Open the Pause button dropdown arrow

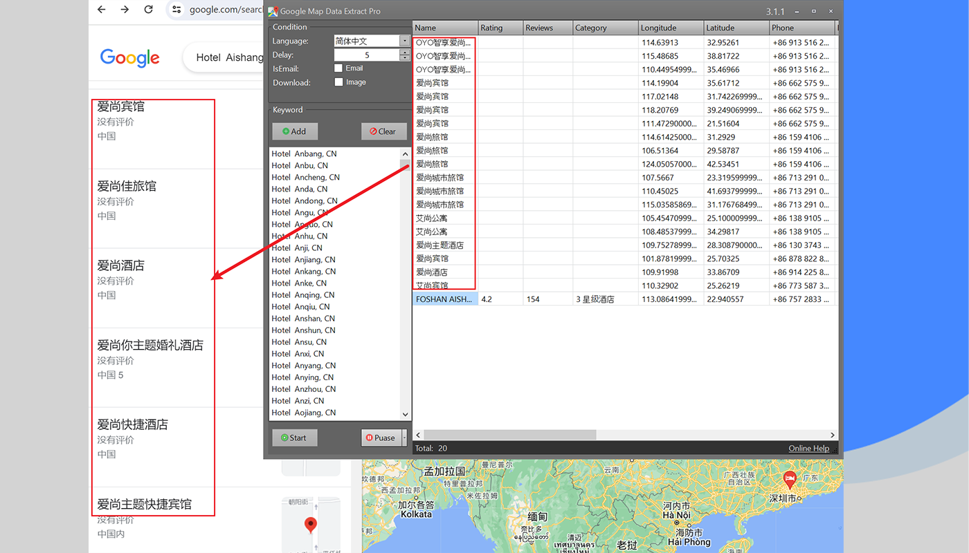[404, 438]
